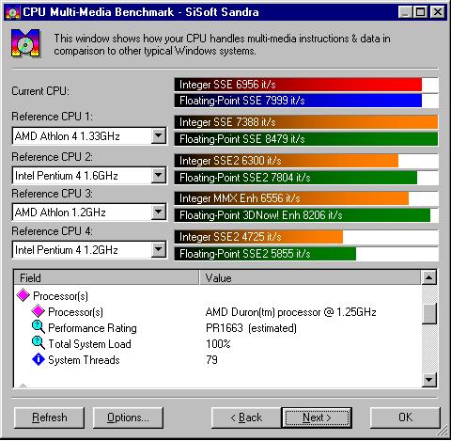Image resolution: width=451 pixels, height=441 pixels.
Task: Select the pink diamond Processor(s) group icon
Action: (23, 295)
